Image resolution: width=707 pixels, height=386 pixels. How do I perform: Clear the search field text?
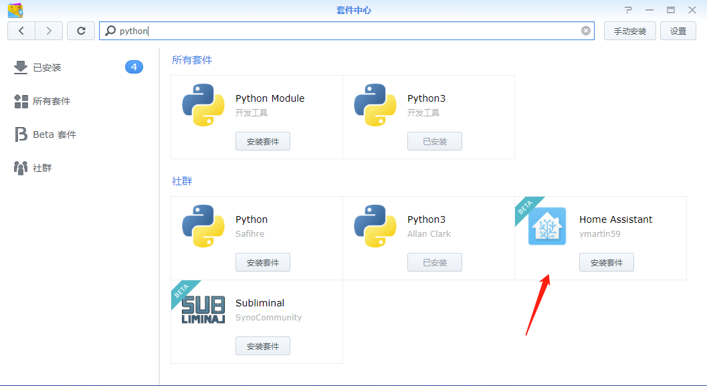(586, 31)
